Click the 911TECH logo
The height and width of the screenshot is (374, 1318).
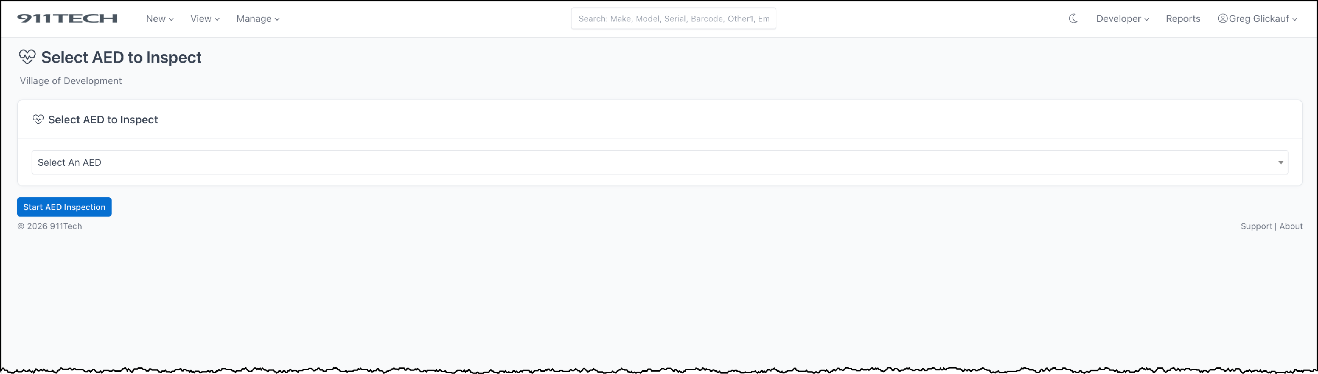click(68, 18)
